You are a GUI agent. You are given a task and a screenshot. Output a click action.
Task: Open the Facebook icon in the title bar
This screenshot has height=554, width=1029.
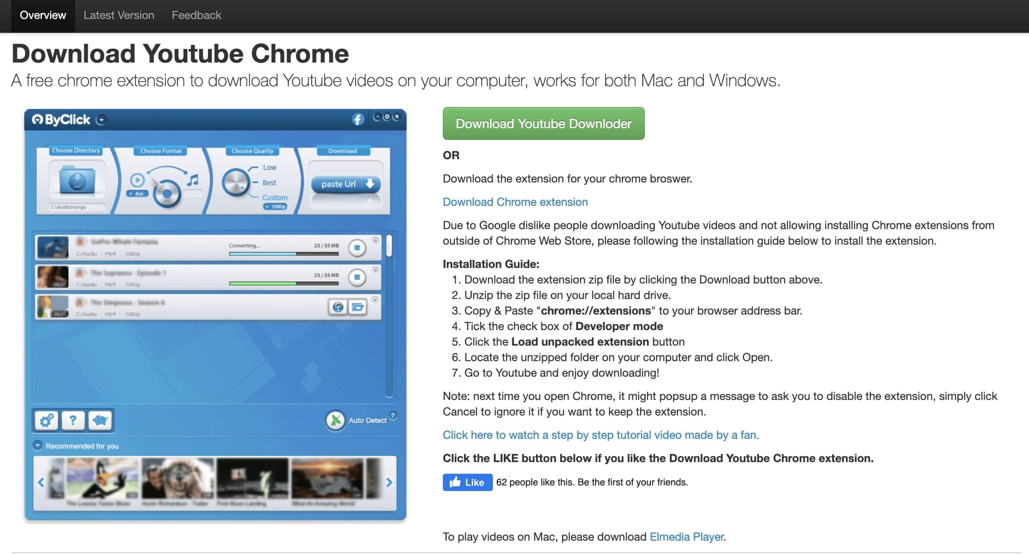click(x=357, y=120)
